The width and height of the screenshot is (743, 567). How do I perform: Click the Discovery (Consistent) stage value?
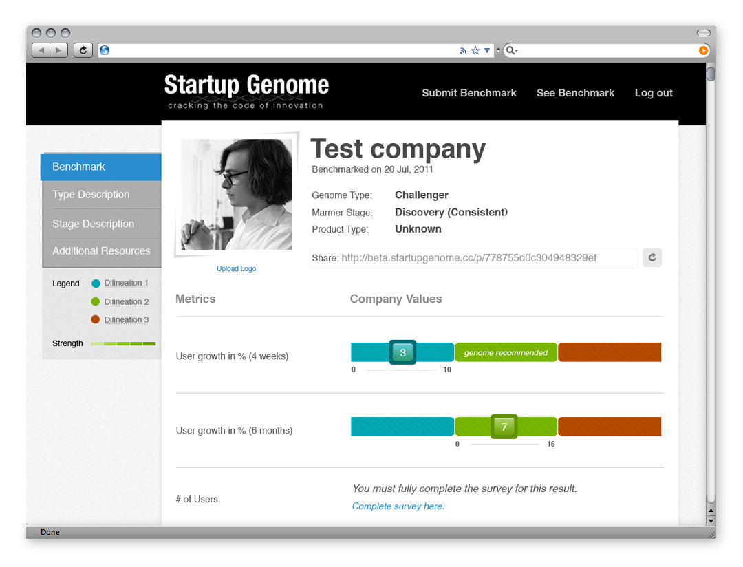451,213
